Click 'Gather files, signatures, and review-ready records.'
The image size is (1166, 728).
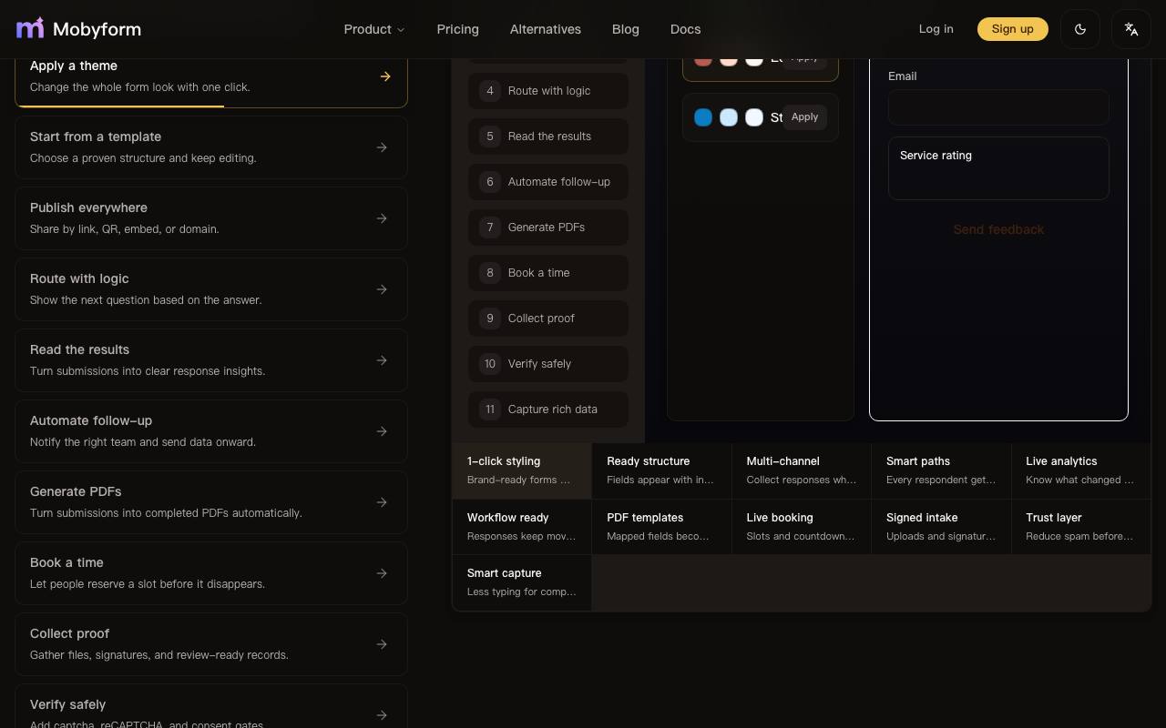[159, 655]
